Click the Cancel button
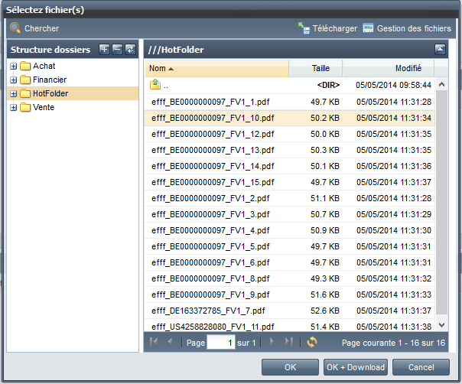Screen dimensions: 462x384 pos(421,367)
